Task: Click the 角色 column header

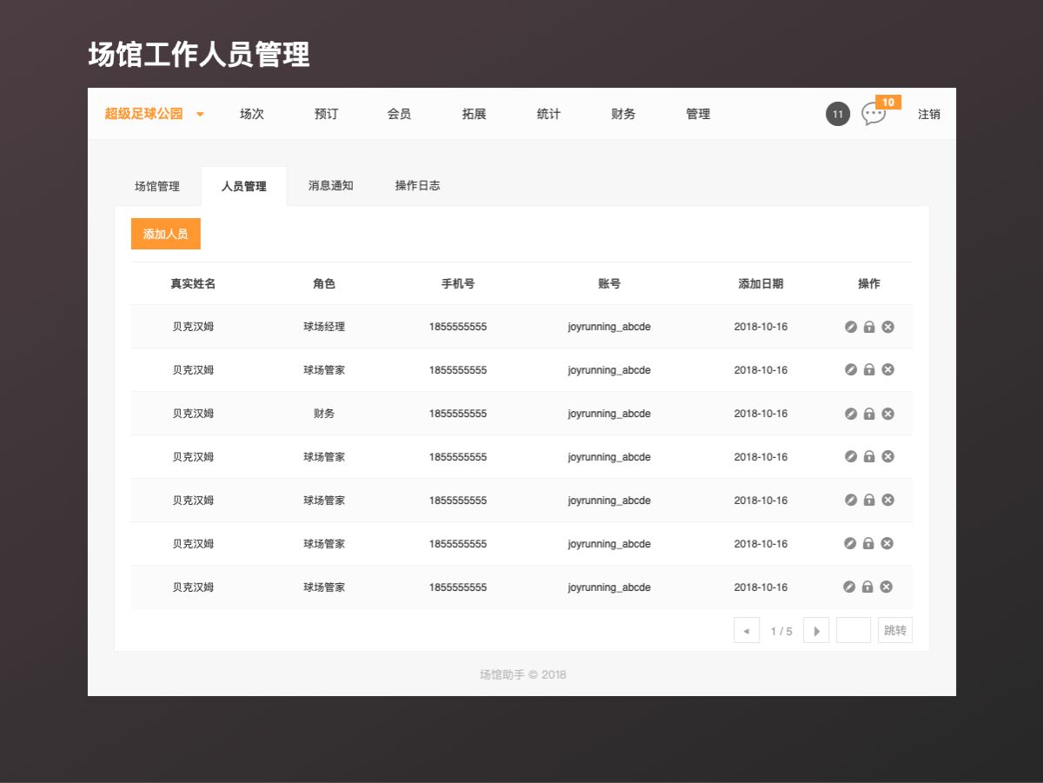Action: coord(324,283)
